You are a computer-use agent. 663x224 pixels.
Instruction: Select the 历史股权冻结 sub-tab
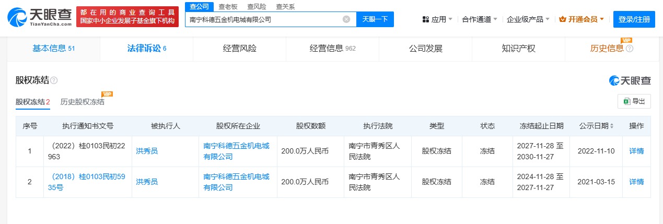pos(83,102)
